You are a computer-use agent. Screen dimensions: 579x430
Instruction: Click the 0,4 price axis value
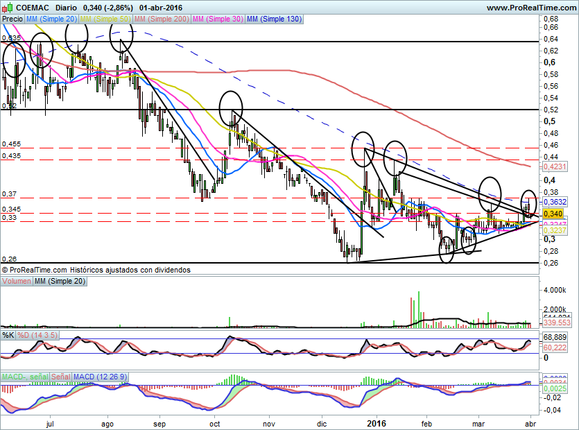[549, 180]
